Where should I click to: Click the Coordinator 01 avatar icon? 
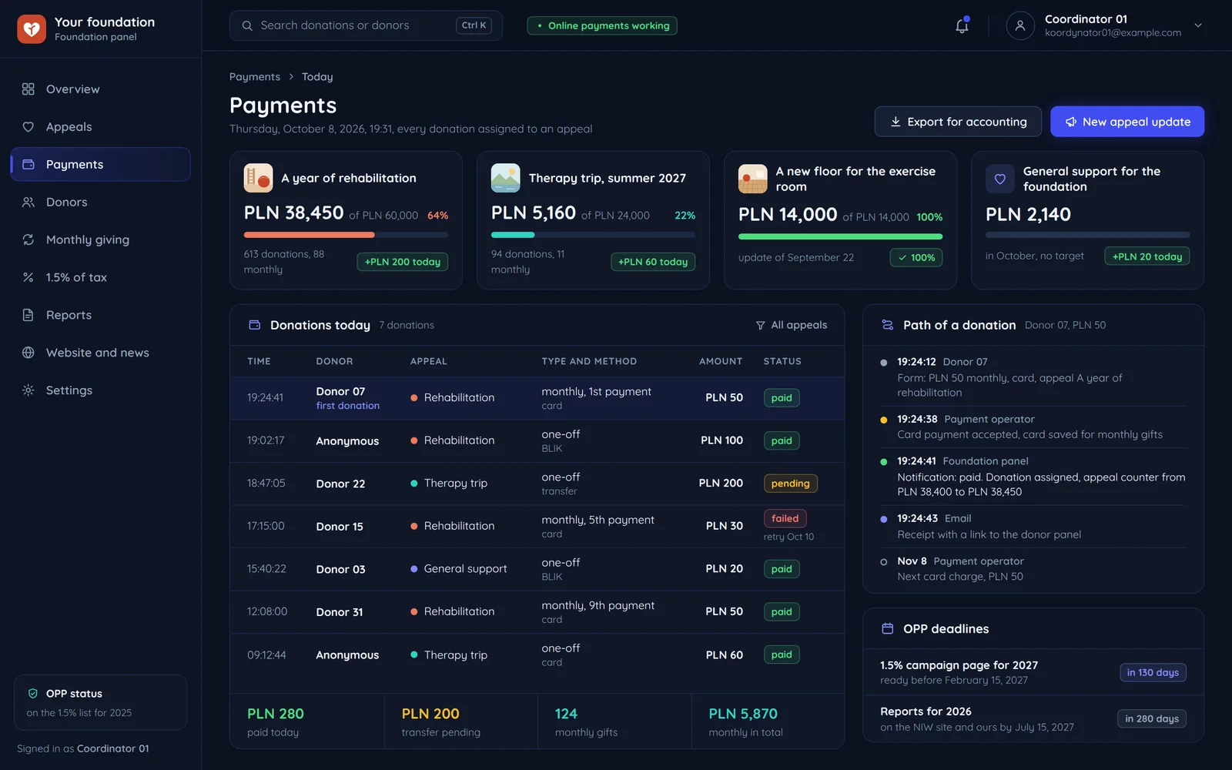tap(1020, 25)
